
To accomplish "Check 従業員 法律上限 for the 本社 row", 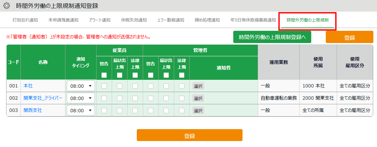I will (x=135, y=86).
